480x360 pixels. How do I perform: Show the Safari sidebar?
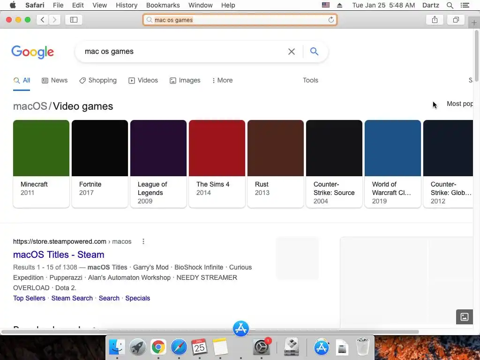point(74,20)
